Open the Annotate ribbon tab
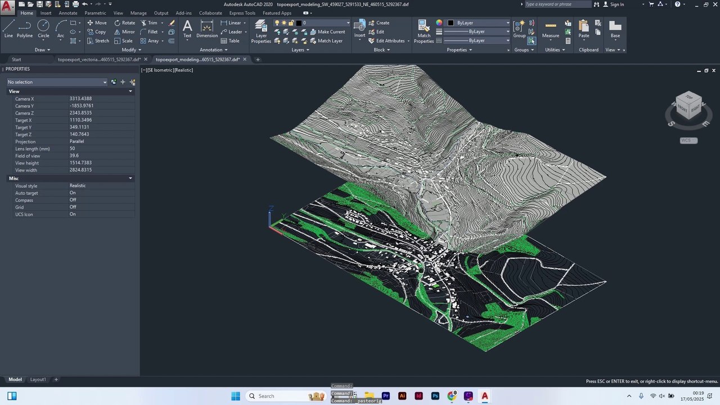This screenshot has width=720, height=405. [x=68, y=13]
